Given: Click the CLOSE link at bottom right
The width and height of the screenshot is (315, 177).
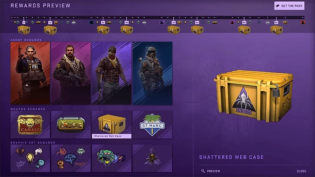Looking at the screenshot, I should (301, 171).
